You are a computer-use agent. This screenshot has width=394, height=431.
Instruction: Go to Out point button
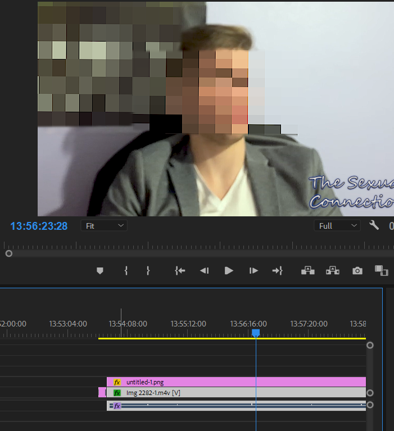[x=277, y=271]
